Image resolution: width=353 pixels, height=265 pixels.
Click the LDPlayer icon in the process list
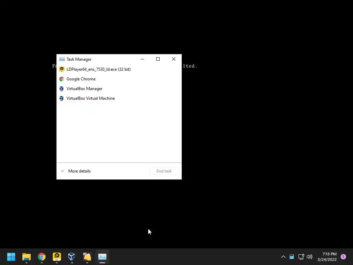pos(61,69)
